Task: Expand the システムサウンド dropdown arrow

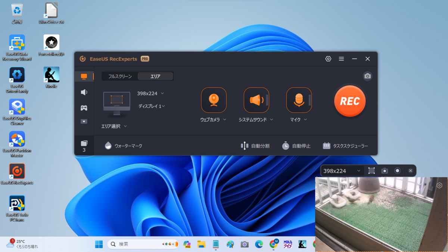Action: tap(271, 119)
